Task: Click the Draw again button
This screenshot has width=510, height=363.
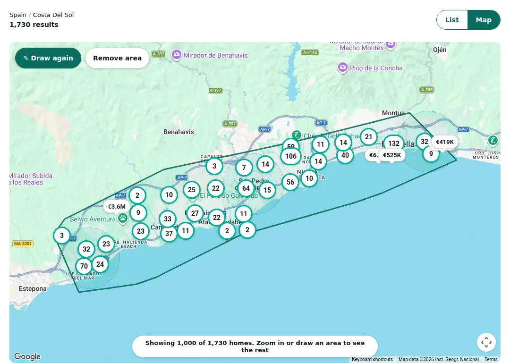Action: (48, 58)
